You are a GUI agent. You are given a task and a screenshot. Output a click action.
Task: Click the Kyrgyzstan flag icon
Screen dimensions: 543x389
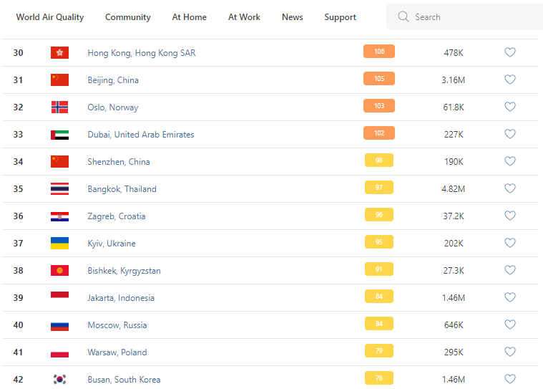pos(59,270)
